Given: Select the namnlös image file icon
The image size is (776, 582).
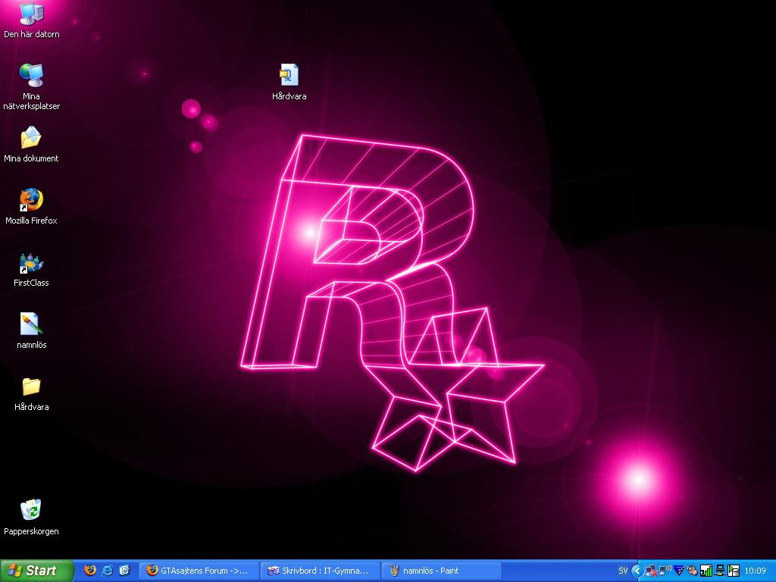Looking at the screenshot, I should click(31, 324).
